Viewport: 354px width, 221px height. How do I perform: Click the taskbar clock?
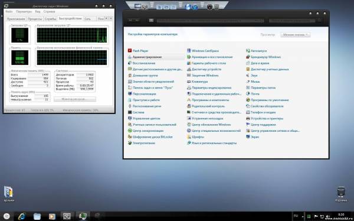(341, 214)
